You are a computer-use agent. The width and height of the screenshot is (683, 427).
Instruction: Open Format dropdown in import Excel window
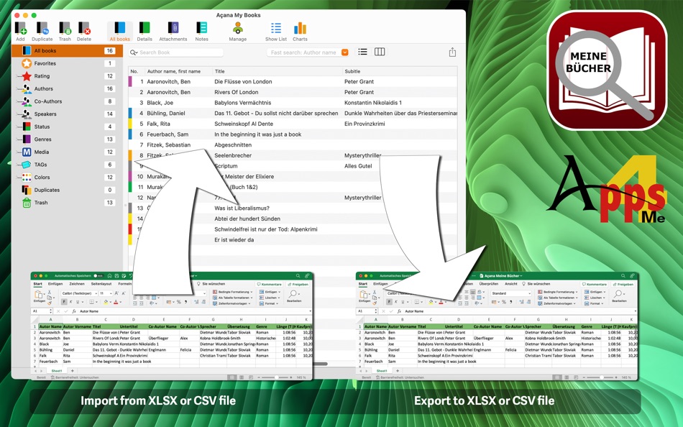pos(270,303)
